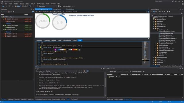The height and width of the screenshot is (103, 184).
Task: Click the Open folder icon in the toolbar
Action: (16, 6)
